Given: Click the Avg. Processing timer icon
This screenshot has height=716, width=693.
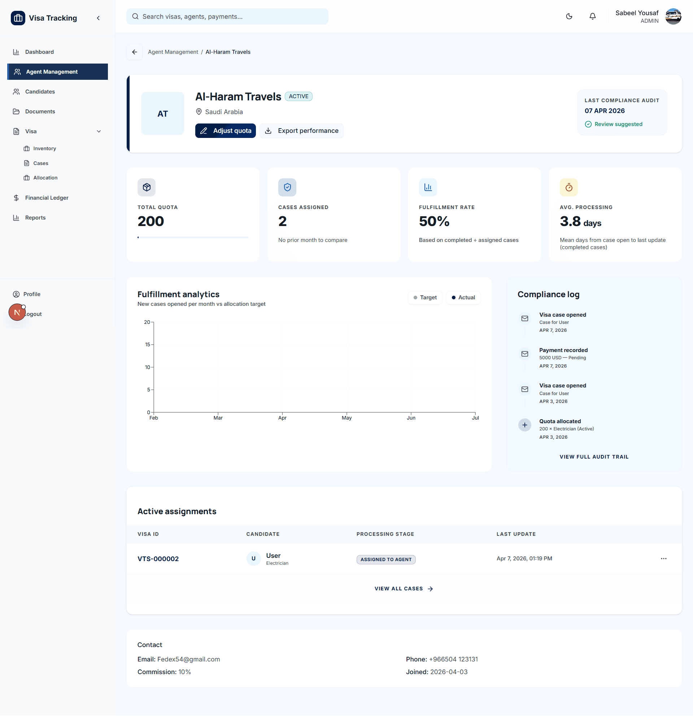Looking at the screenshot, I should click(568, 187).
